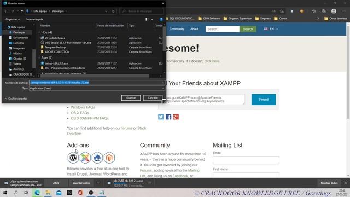The image size is (350, 197).
Task: Open the Edge settings and more menu
Action: coord(344,11)
